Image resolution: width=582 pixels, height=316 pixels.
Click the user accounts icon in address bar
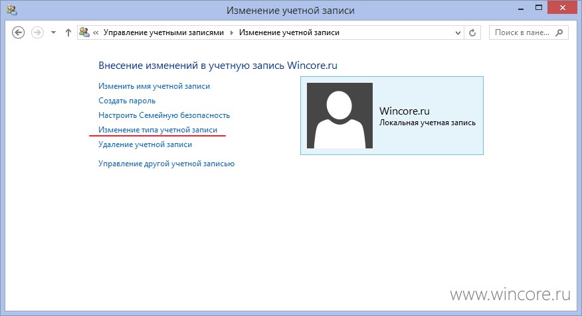click(84, 32)
